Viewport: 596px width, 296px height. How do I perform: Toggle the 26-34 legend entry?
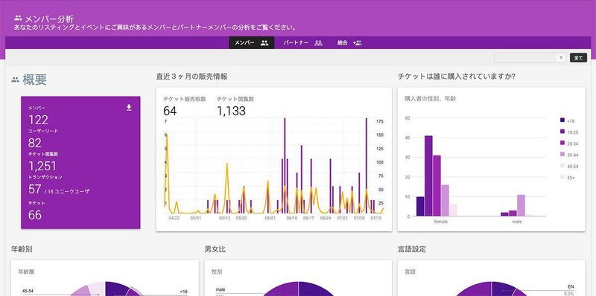click(568, 143)
